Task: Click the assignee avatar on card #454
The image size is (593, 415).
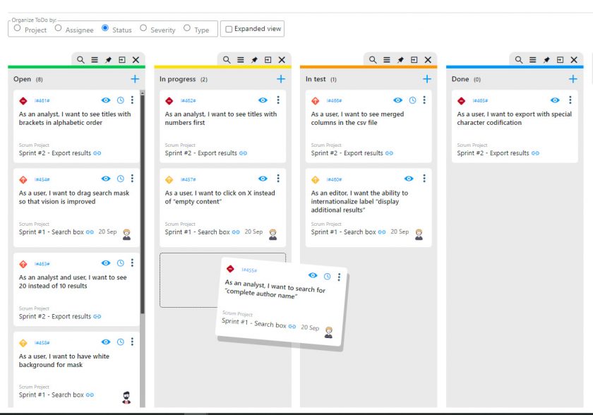Action: pyautogui.click(x=128, y=234)
